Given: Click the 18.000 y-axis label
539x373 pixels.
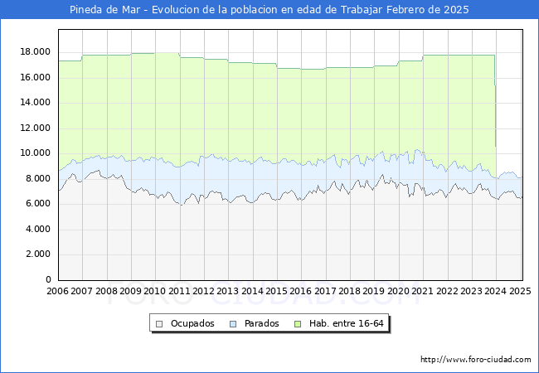Looking at the screenshot, I should pos(35,52).
